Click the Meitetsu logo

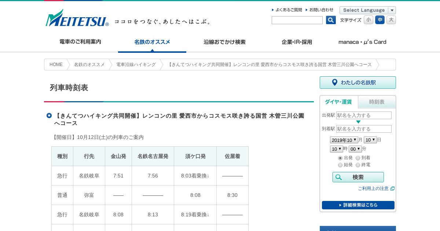click(x=77, y=18)
